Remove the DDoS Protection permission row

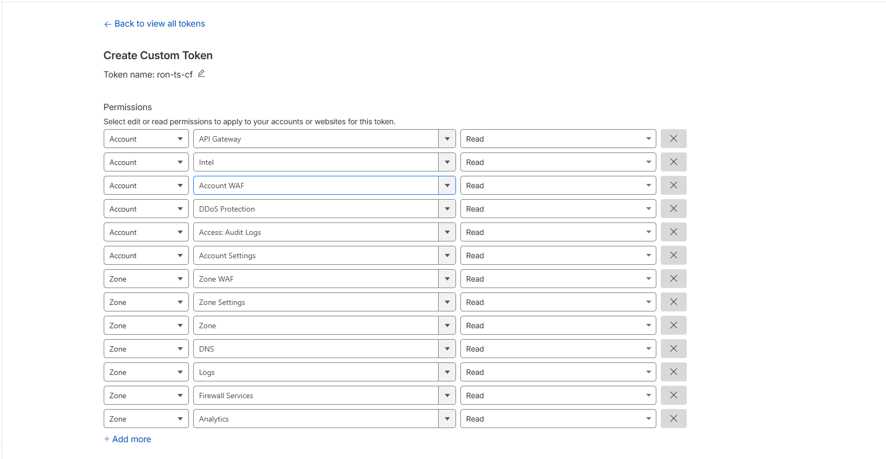[673, 209]
